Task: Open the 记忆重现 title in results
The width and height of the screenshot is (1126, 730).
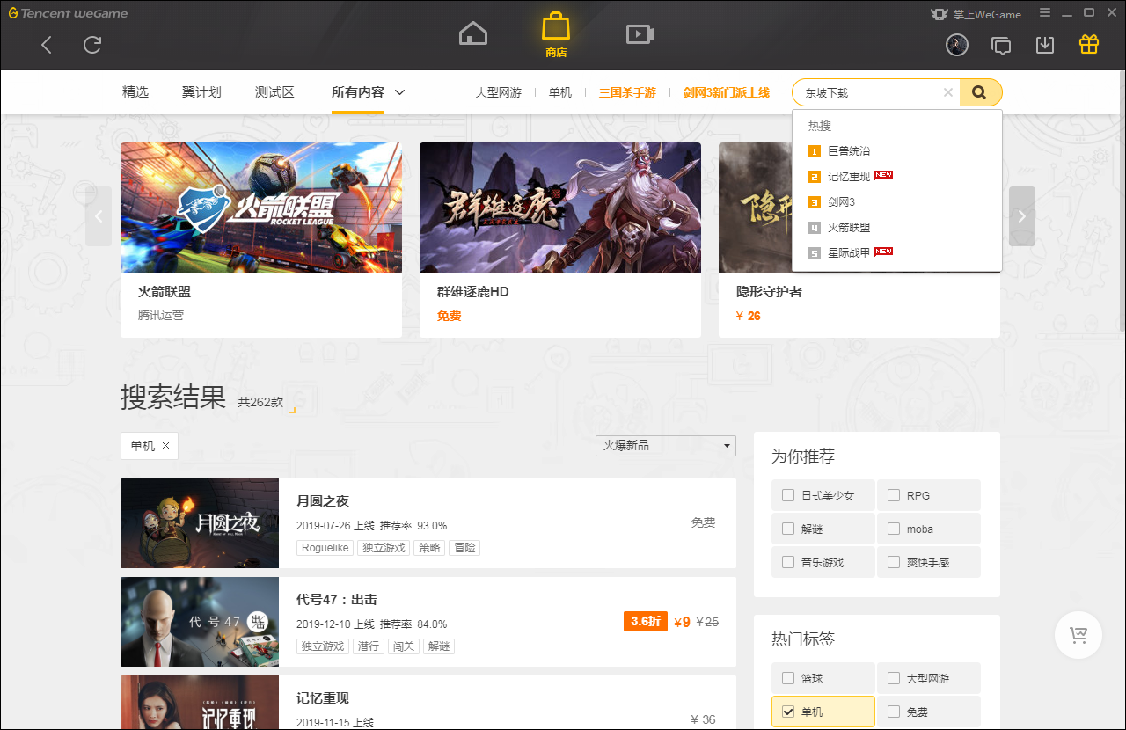Action: click(323, 697)
